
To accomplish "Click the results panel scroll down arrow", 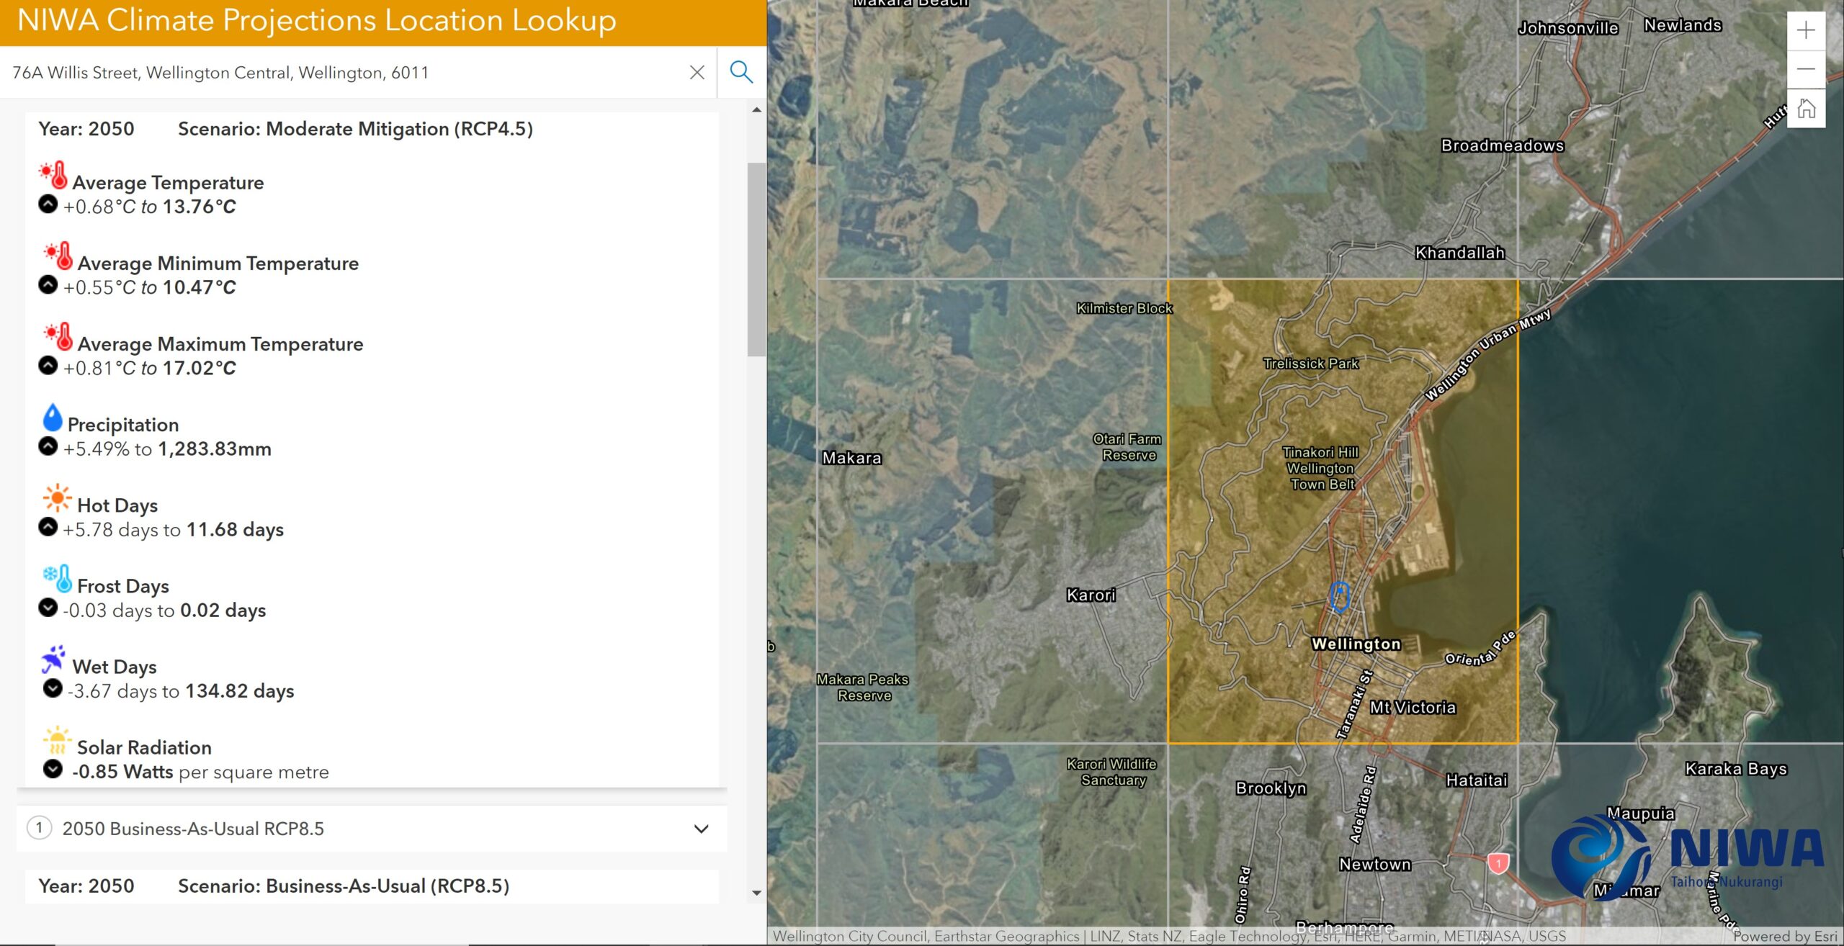I will [756, 893].
